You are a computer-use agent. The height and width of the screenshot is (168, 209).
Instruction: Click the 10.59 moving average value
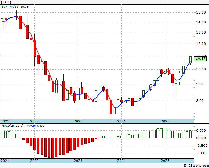coord(24,7)
